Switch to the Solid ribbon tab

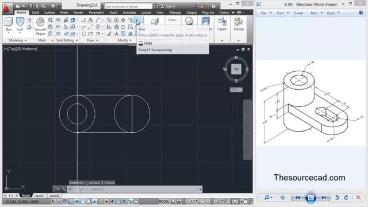pyautogui.click(x=36, y=12)
